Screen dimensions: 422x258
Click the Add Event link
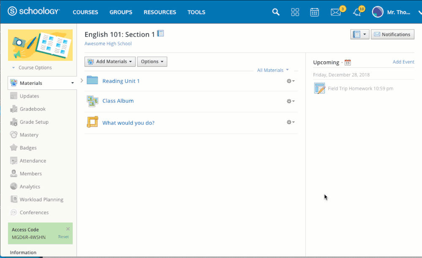(x=403, y=62)
